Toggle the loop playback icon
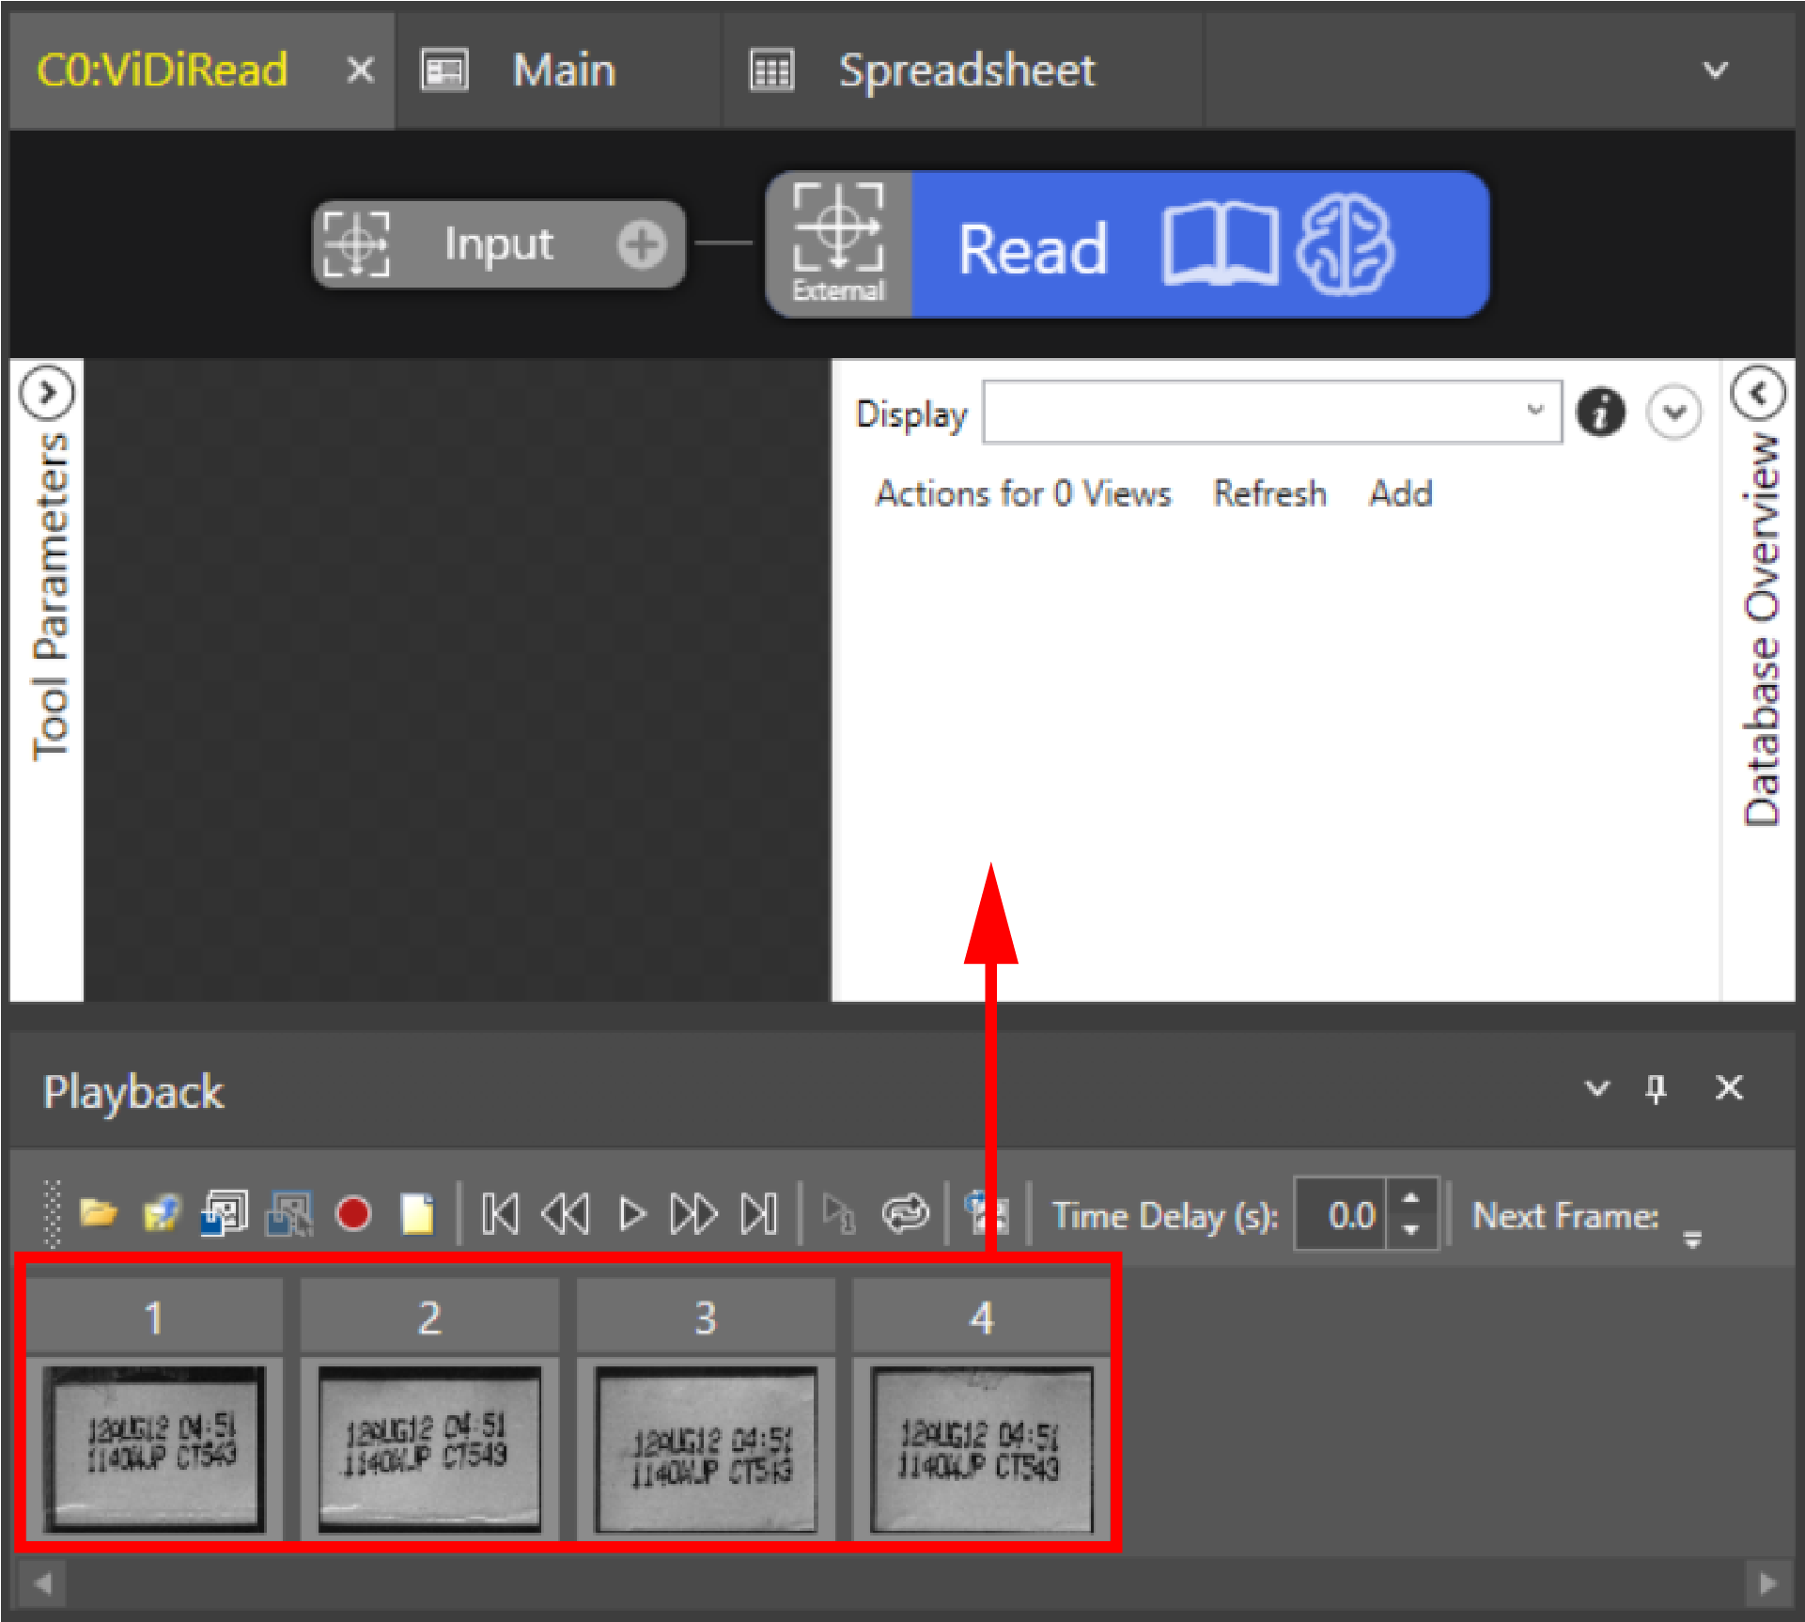 point(905,1214)
